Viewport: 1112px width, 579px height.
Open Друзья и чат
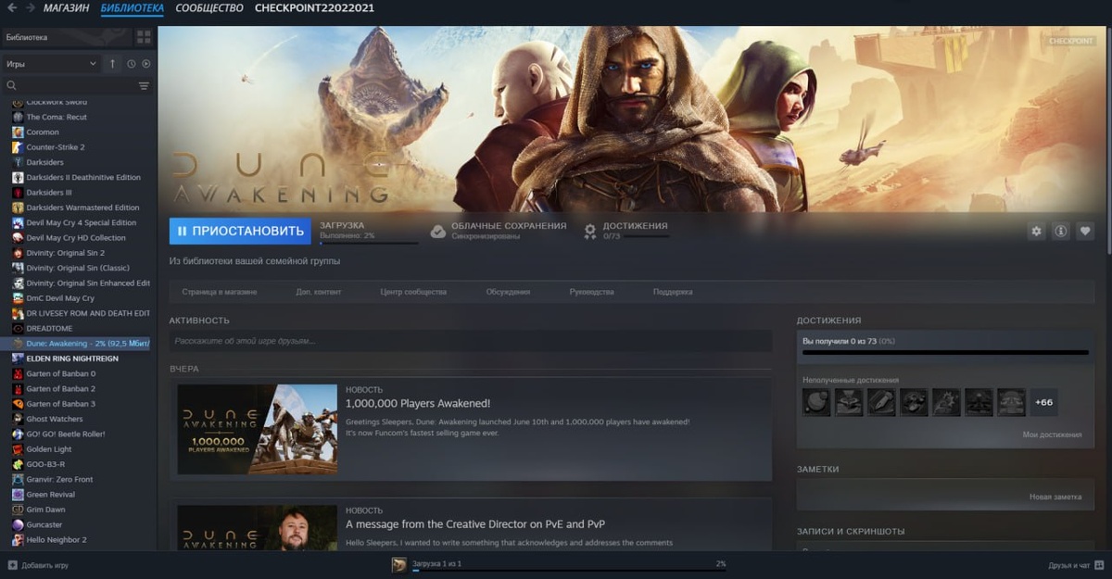tap(1068, 564)
